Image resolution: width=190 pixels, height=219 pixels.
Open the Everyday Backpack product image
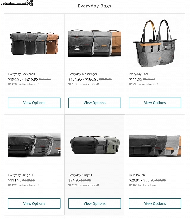pos(34,43)
